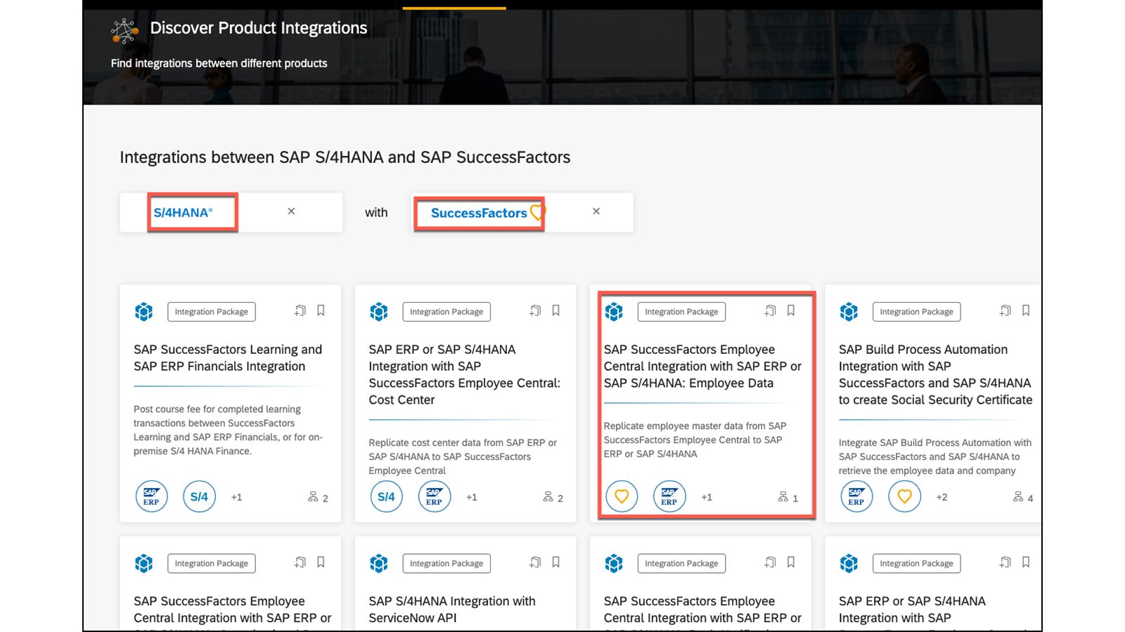Viewport: 1125px width, 632px height.
Task: Click the SAP ERP icon on Employee Data card
Action: (x=669, y=496)
